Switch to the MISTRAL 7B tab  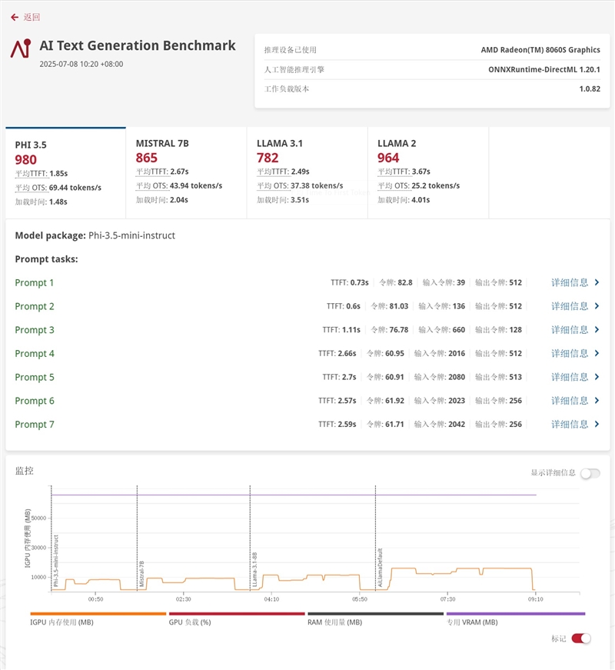(x=186, y=172)
